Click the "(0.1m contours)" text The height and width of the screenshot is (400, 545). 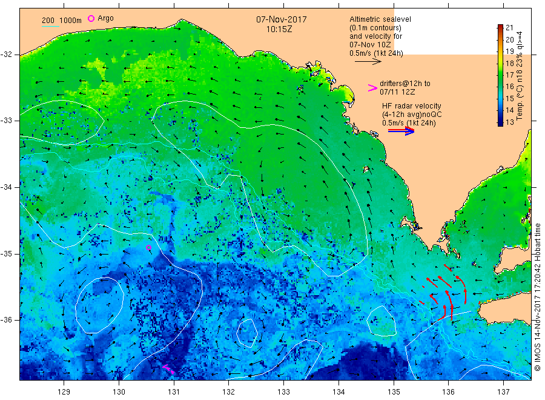(375, 28)
